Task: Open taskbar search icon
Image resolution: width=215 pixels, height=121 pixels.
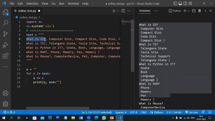Action: pos(11,118)
